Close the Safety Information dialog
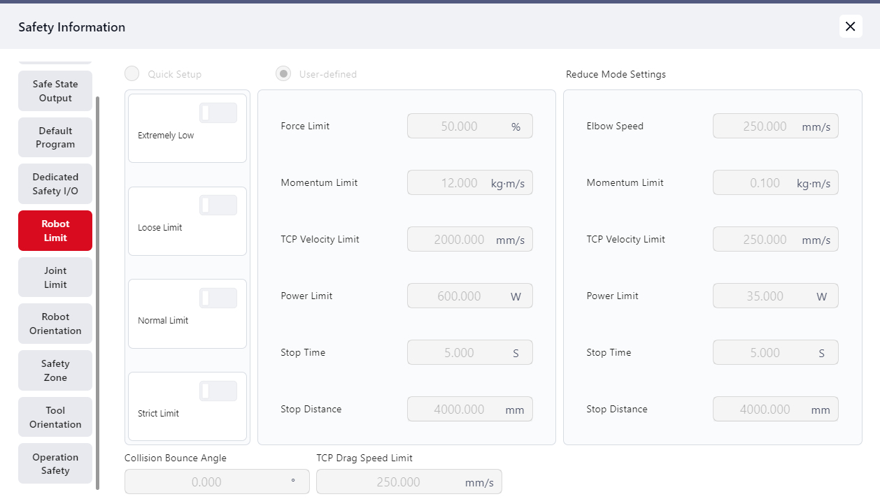The width and height of the screenshot is (880, 499). (850, 27)
